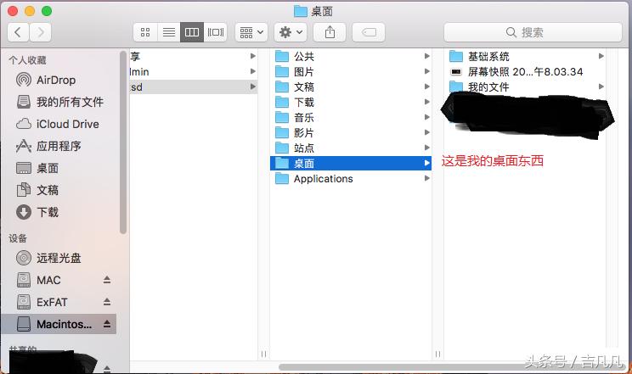This screenshot has height=374, width=632.
Task: Select the 屏幕快照 screenshot file
Action: tap(525, 71)
